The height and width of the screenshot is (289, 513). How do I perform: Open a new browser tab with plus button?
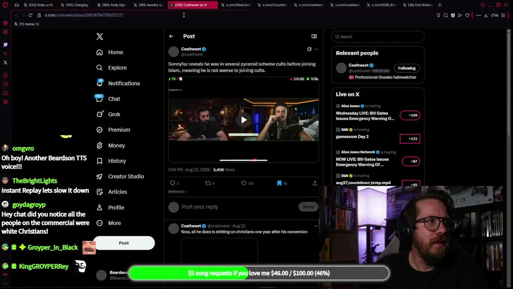(440, 5)
